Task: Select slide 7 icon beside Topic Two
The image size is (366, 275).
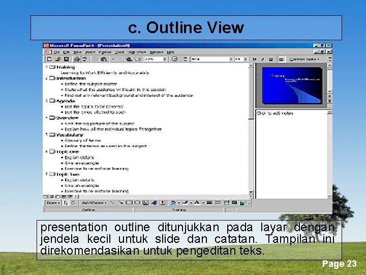Action: (52, 174)
